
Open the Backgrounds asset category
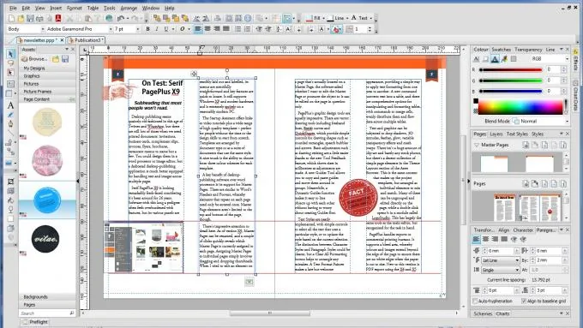pos(47,297)
